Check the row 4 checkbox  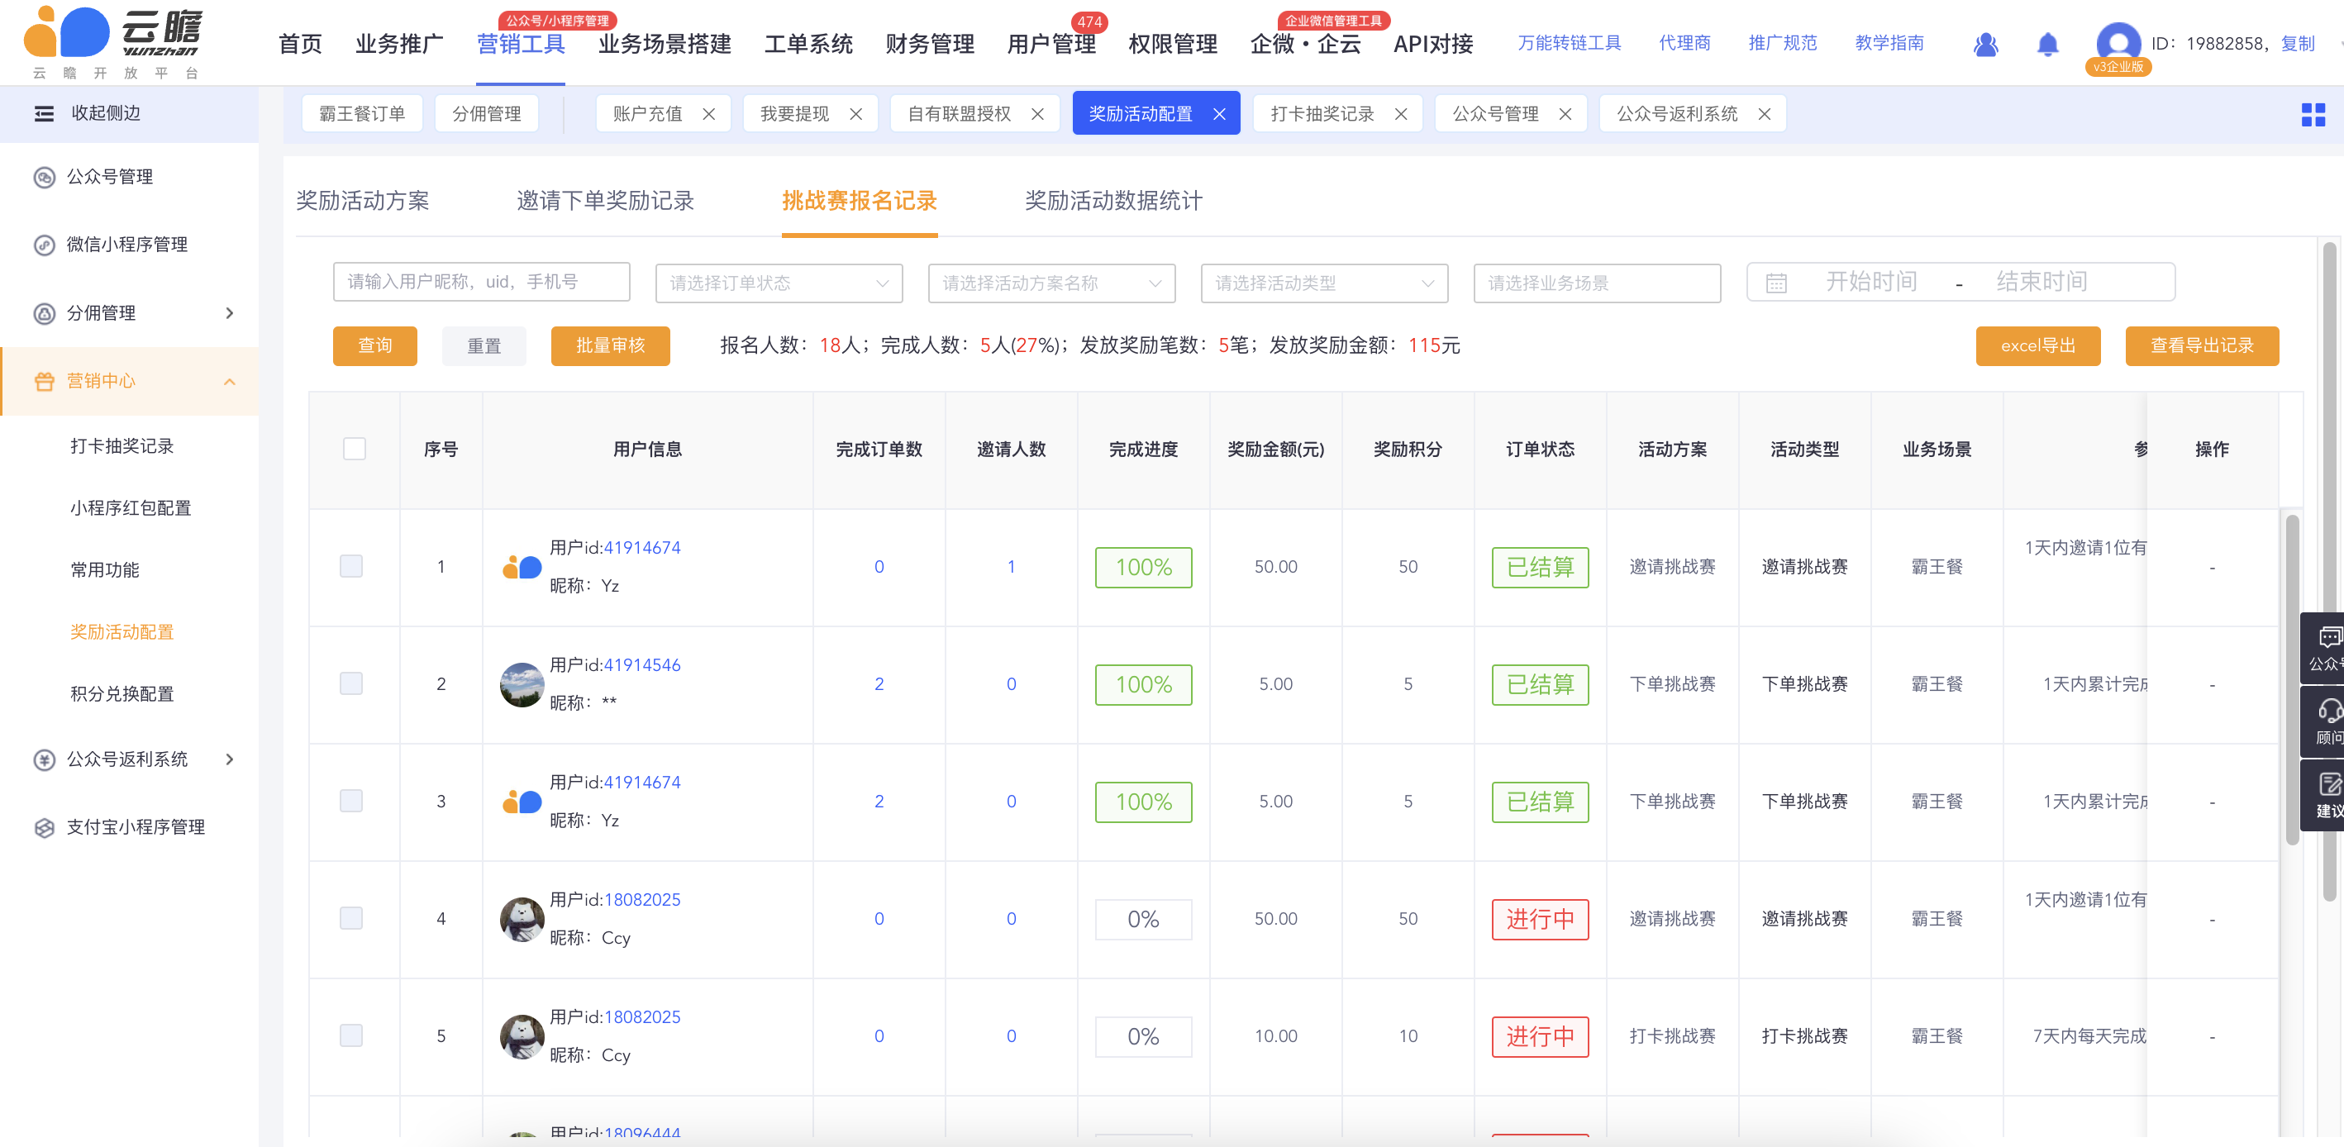click(x=350, y=919)
